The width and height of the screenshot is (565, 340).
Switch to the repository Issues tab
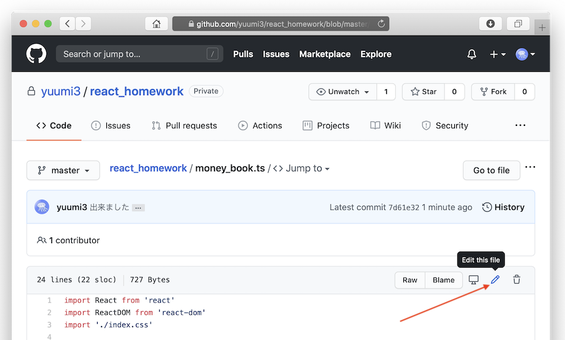coord(111,126)
